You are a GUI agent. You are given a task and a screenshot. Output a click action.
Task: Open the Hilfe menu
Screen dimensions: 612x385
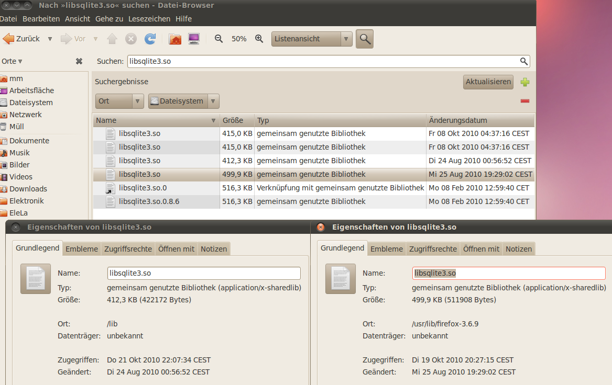click(x=183, y=19)
